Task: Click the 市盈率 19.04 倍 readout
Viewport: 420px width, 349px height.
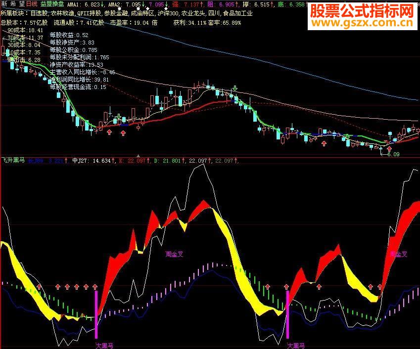Action: coord(134,23)
